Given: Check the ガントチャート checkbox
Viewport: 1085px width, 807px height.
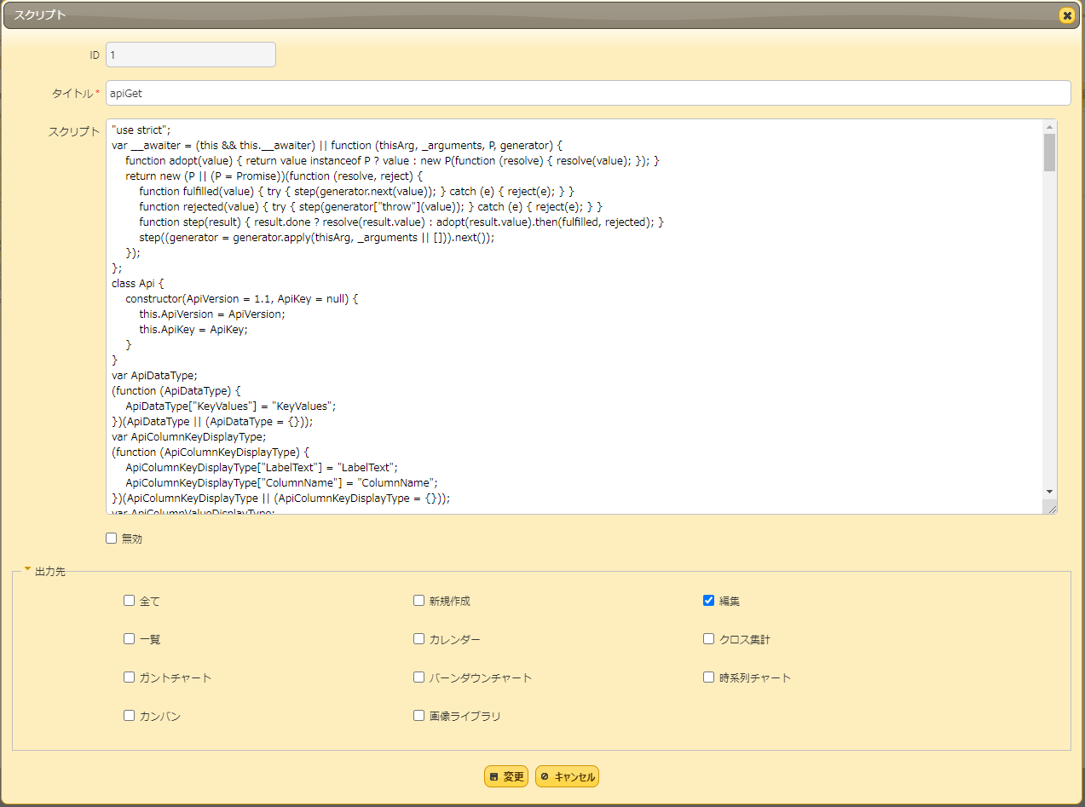Looking at the screenshot, I should pos(129,677).
